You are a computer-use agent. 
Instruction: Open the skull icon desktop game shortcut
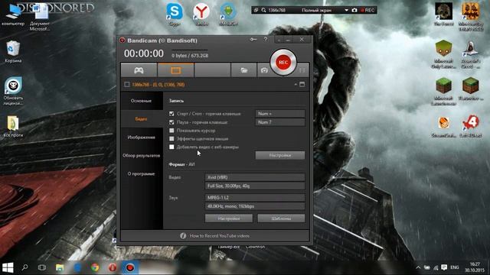444,14
